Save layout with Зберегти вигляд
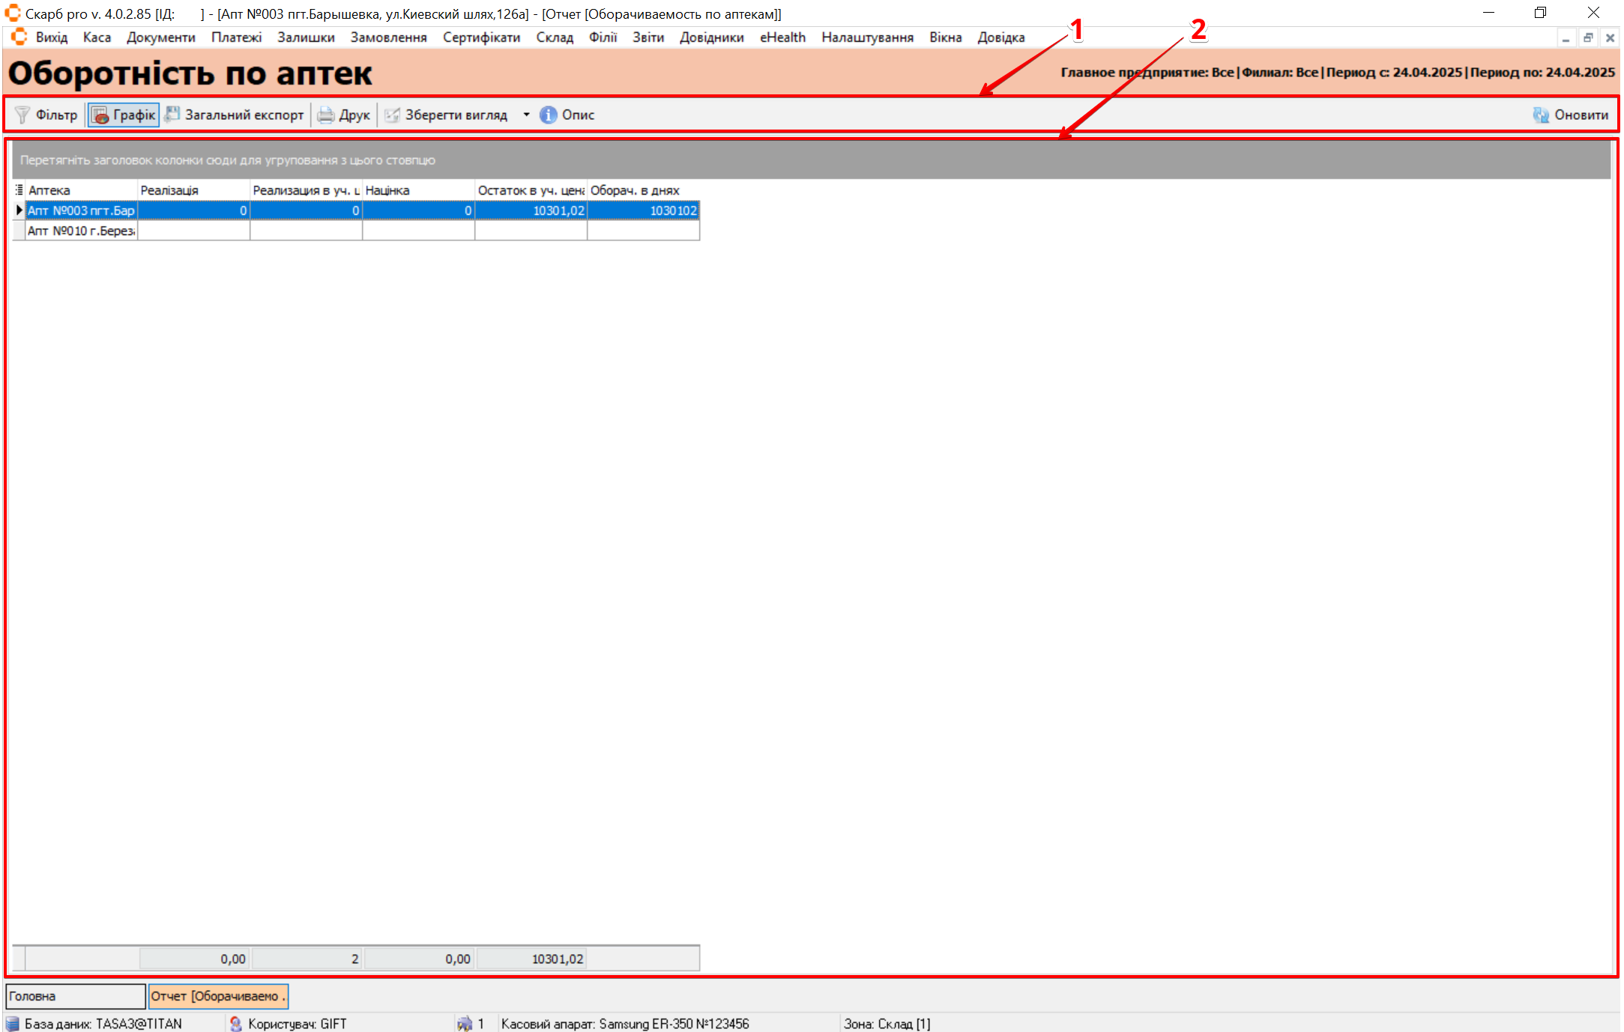This screenshot has width=1624, height=1032. tap(447, 115)
